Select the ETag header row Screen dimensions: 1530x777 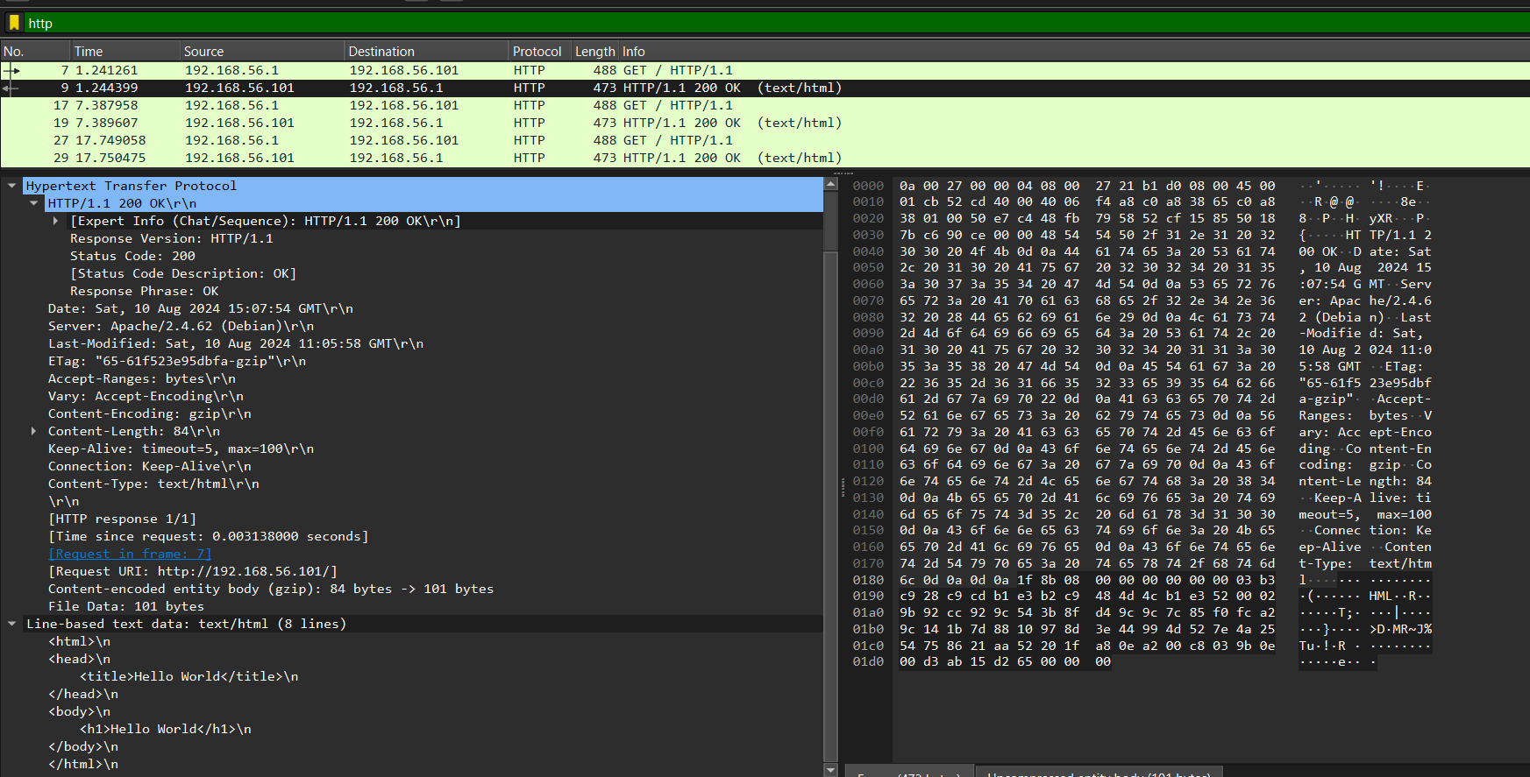[412, 361]
